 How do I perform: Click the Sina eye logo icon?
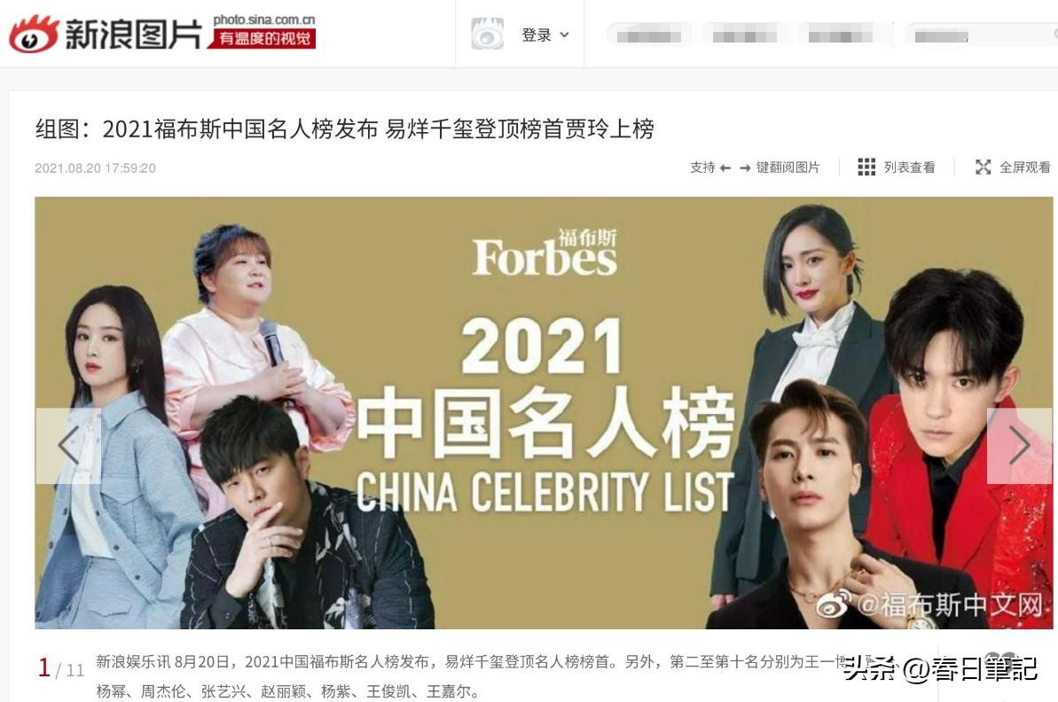(33, 34)
